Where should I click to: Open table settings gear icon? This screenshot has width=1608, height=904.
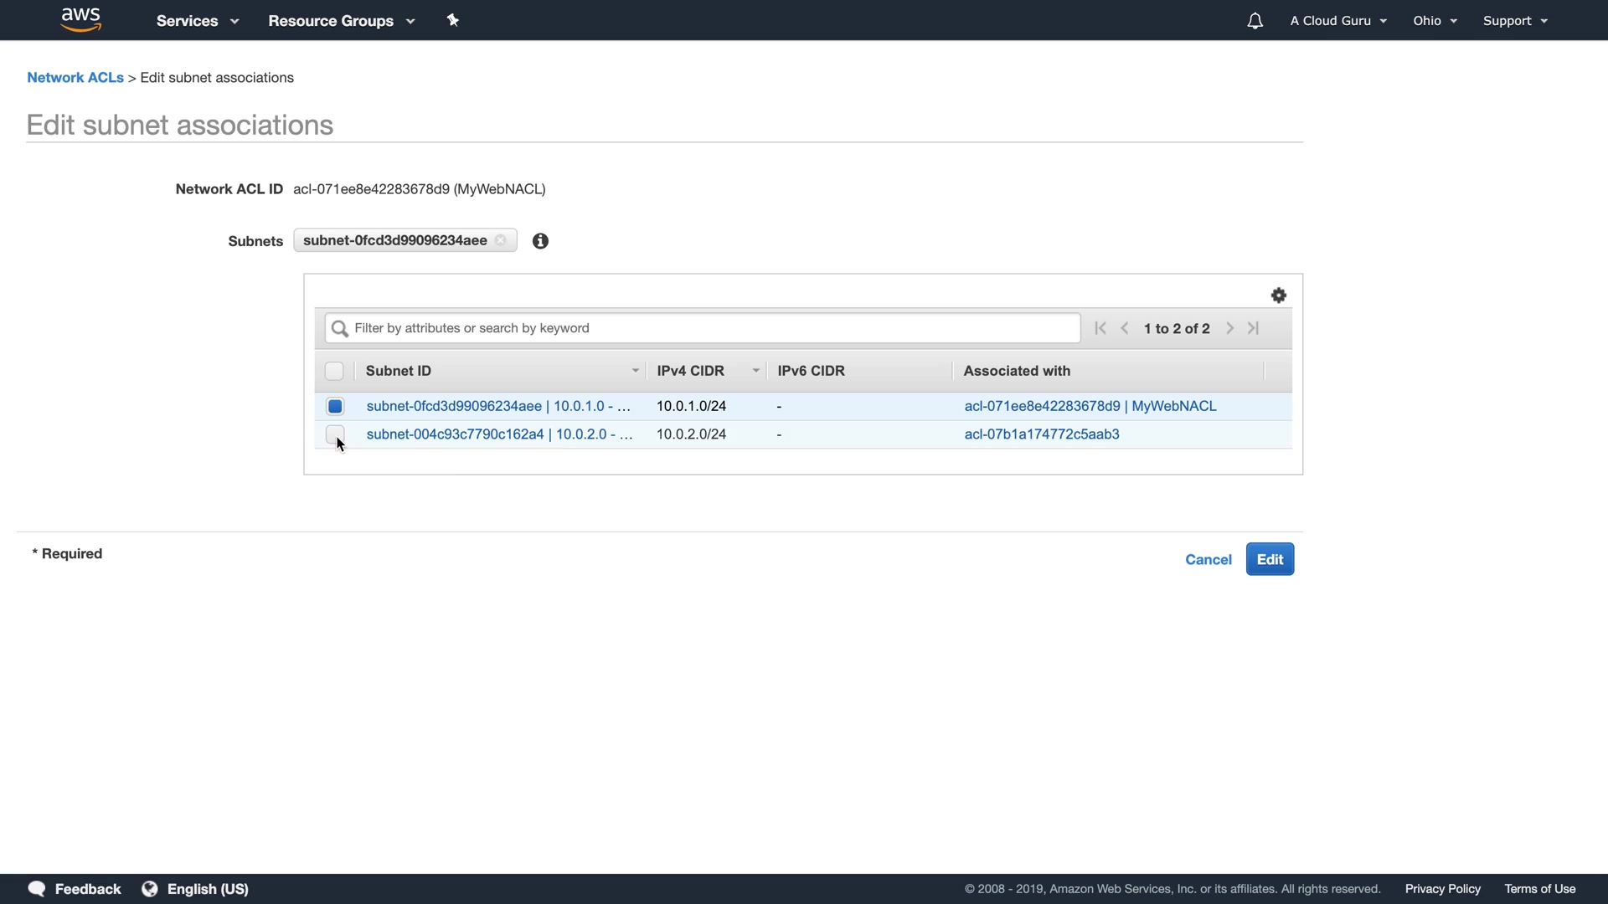click(x=1278, y=295)
